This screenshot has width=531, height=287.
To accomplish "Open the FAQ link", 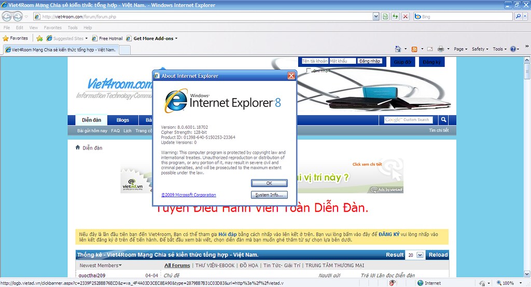I will coord(115,131).
